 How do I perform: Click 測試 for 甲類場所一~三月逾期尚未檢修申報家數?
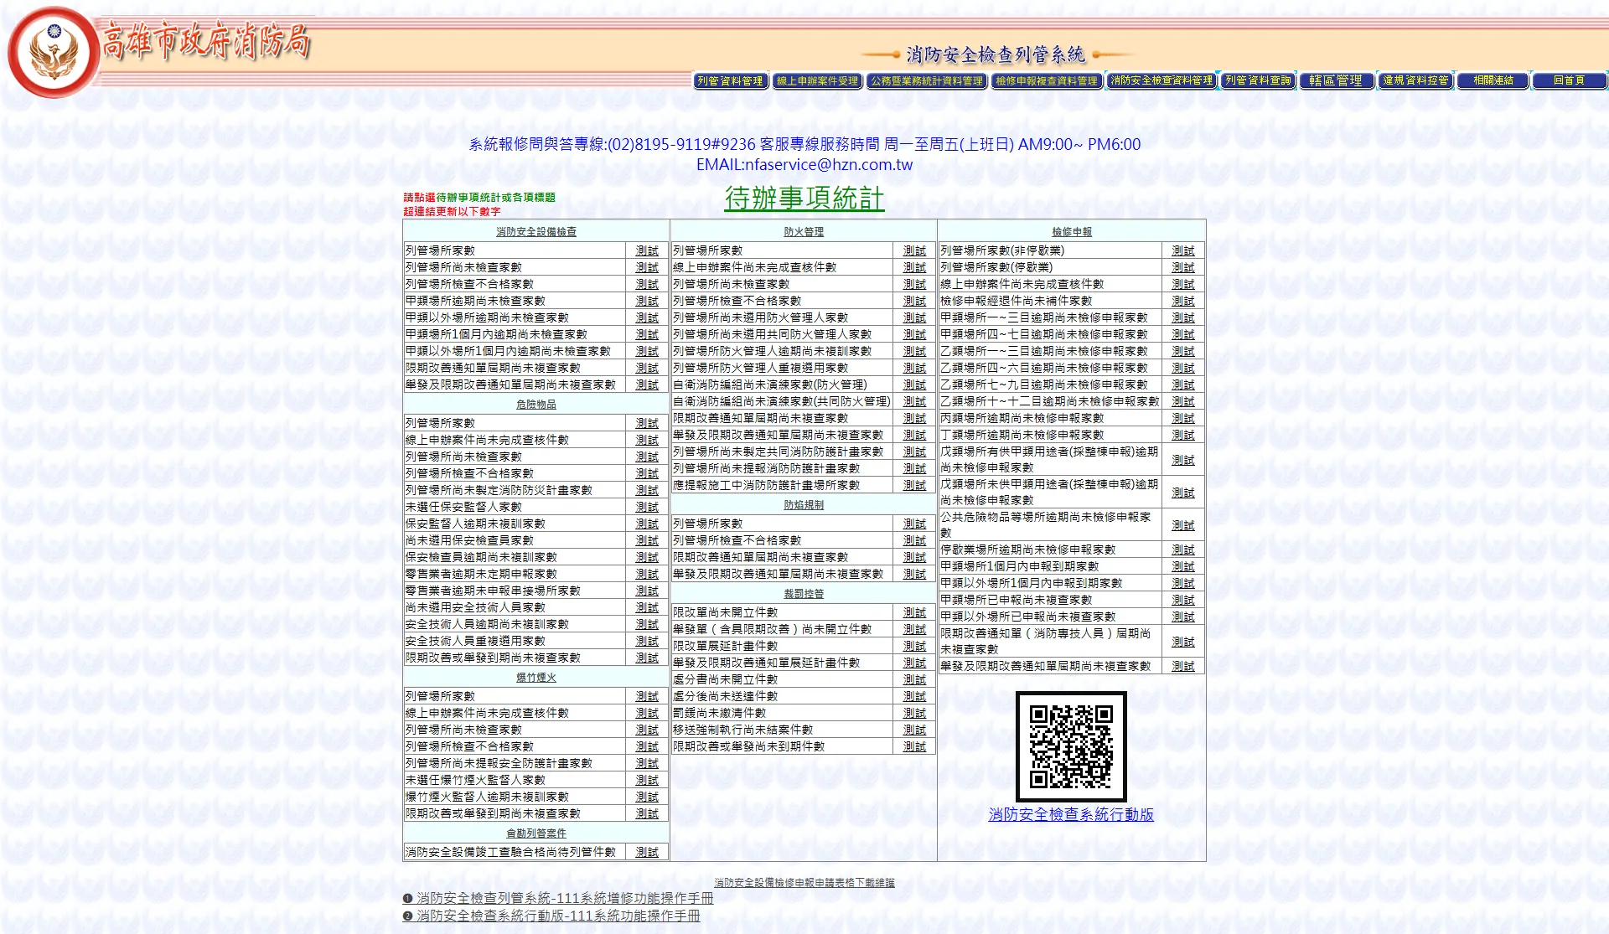(x=1183, y=317)
